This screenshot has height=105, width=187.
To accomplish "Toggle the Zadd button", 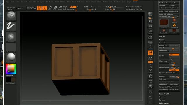I will (86, 7).
